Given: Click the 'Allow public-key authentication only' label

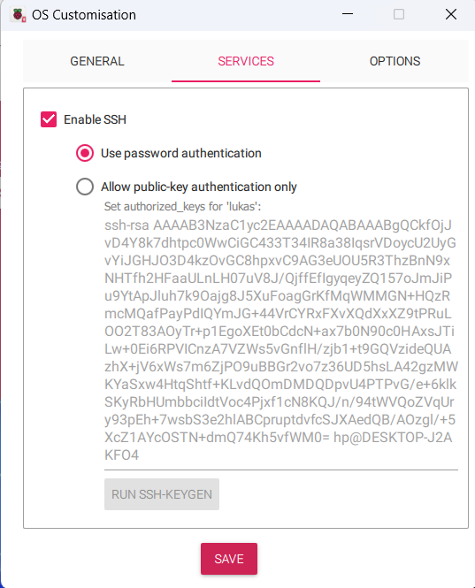Looking at the screenshot, I should point(199,187).
